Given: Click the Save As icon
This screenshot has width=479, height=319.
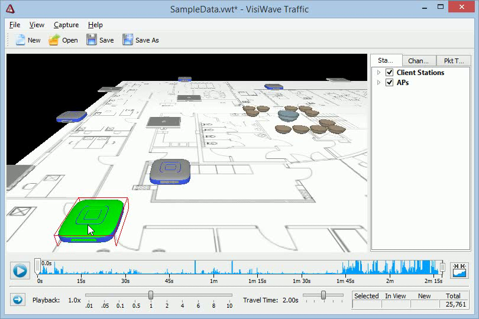Looking at the screenshot, I should point(128,40).
